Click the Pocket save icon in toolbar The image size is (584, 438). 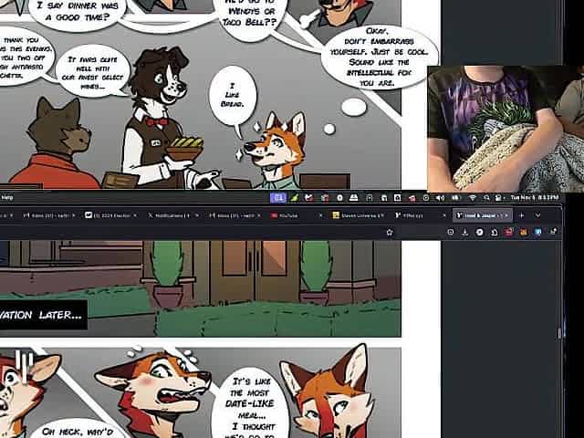tap(451, 233)
